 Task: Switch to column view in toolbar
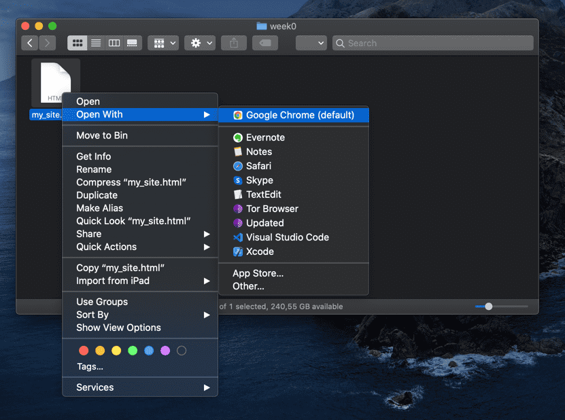114,43
